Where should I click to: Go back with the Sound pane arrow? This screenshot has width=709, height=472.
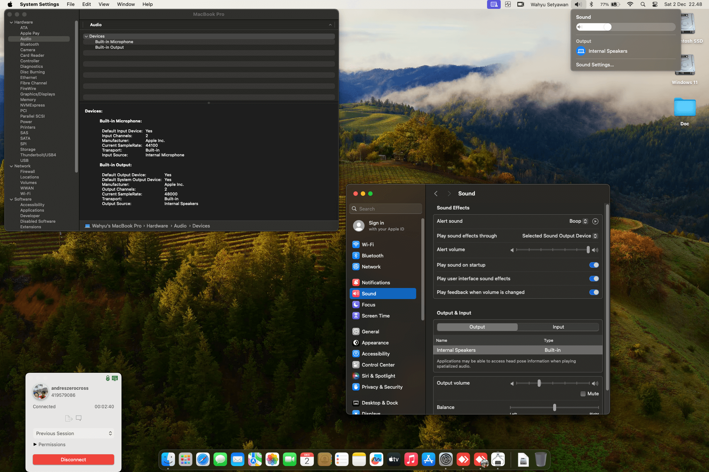pyautogui.click(x=436, y=194)
